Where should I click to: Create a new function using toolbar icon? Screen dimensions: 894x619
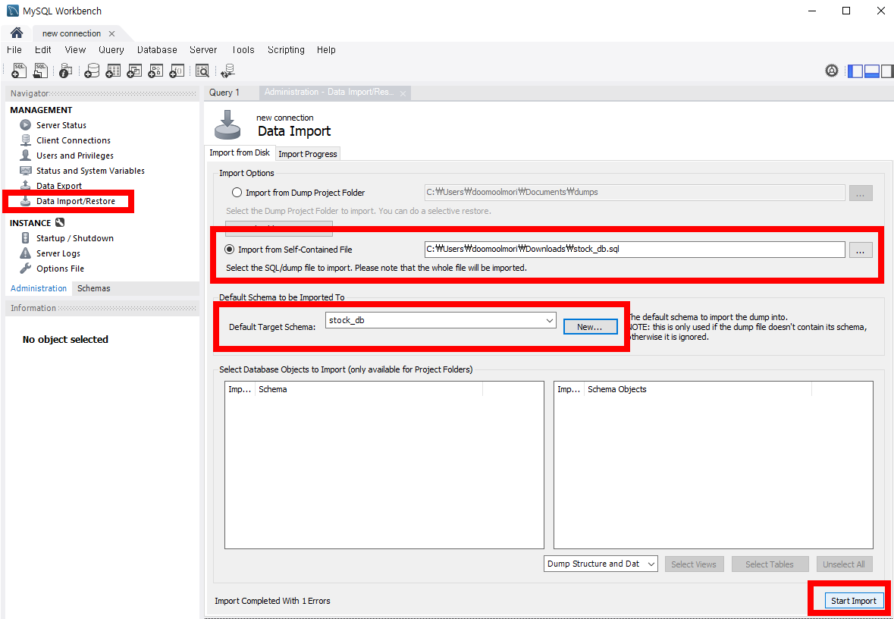click(x=177, y=71)
